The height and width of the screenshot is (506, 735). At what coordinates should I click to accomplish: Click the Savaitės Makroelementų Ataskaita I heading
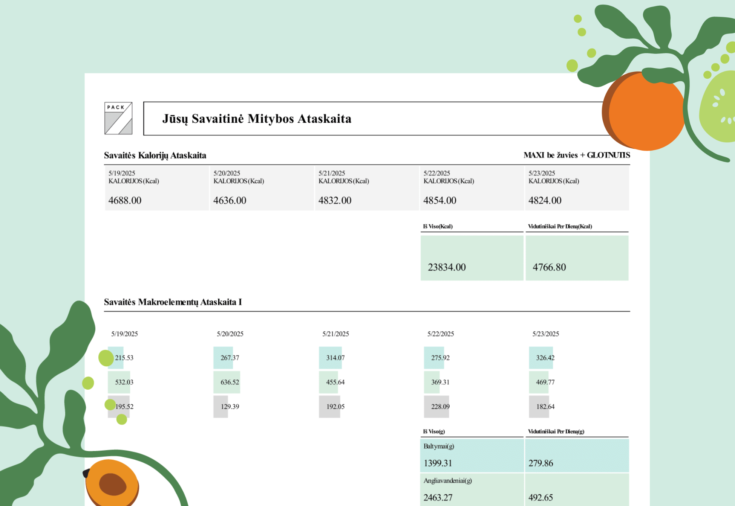pos(173,302)
